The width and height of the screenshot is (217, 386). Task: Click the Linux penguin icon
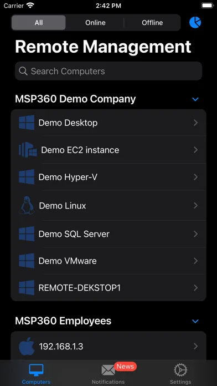pos(27,205)
